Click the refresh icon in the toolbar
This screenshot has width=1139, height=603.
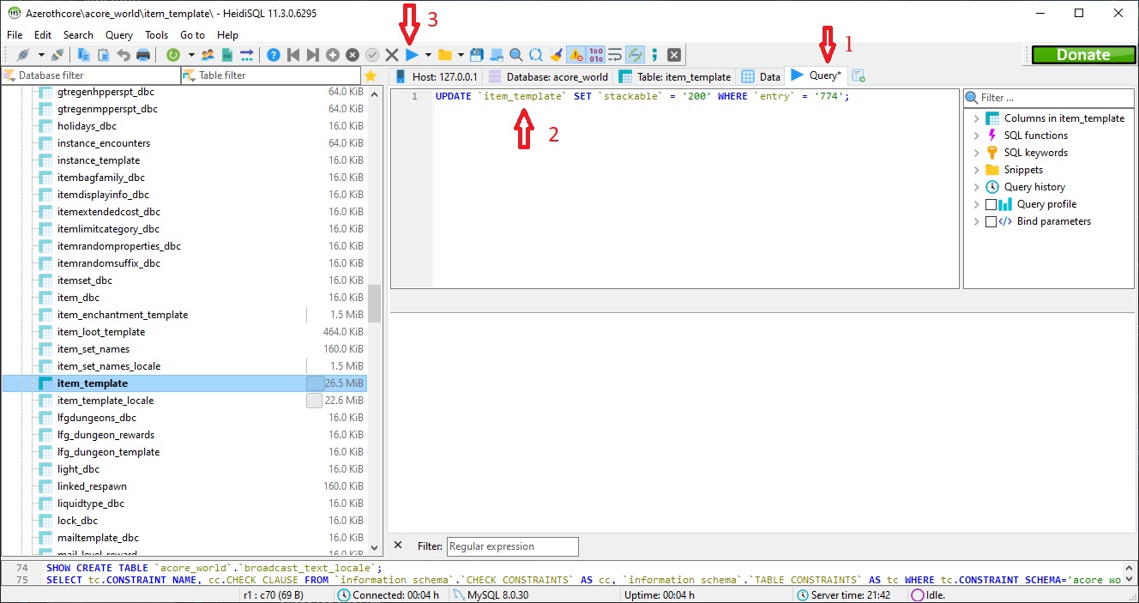173,55
